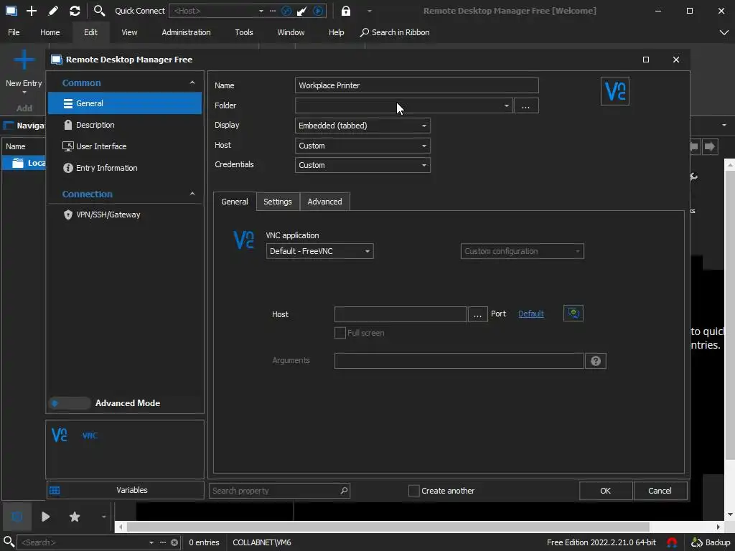Viewport: 735px width, 551px height.
Task: Click the lightning arrow icon in Quick Connect
Action: [302, 11]
